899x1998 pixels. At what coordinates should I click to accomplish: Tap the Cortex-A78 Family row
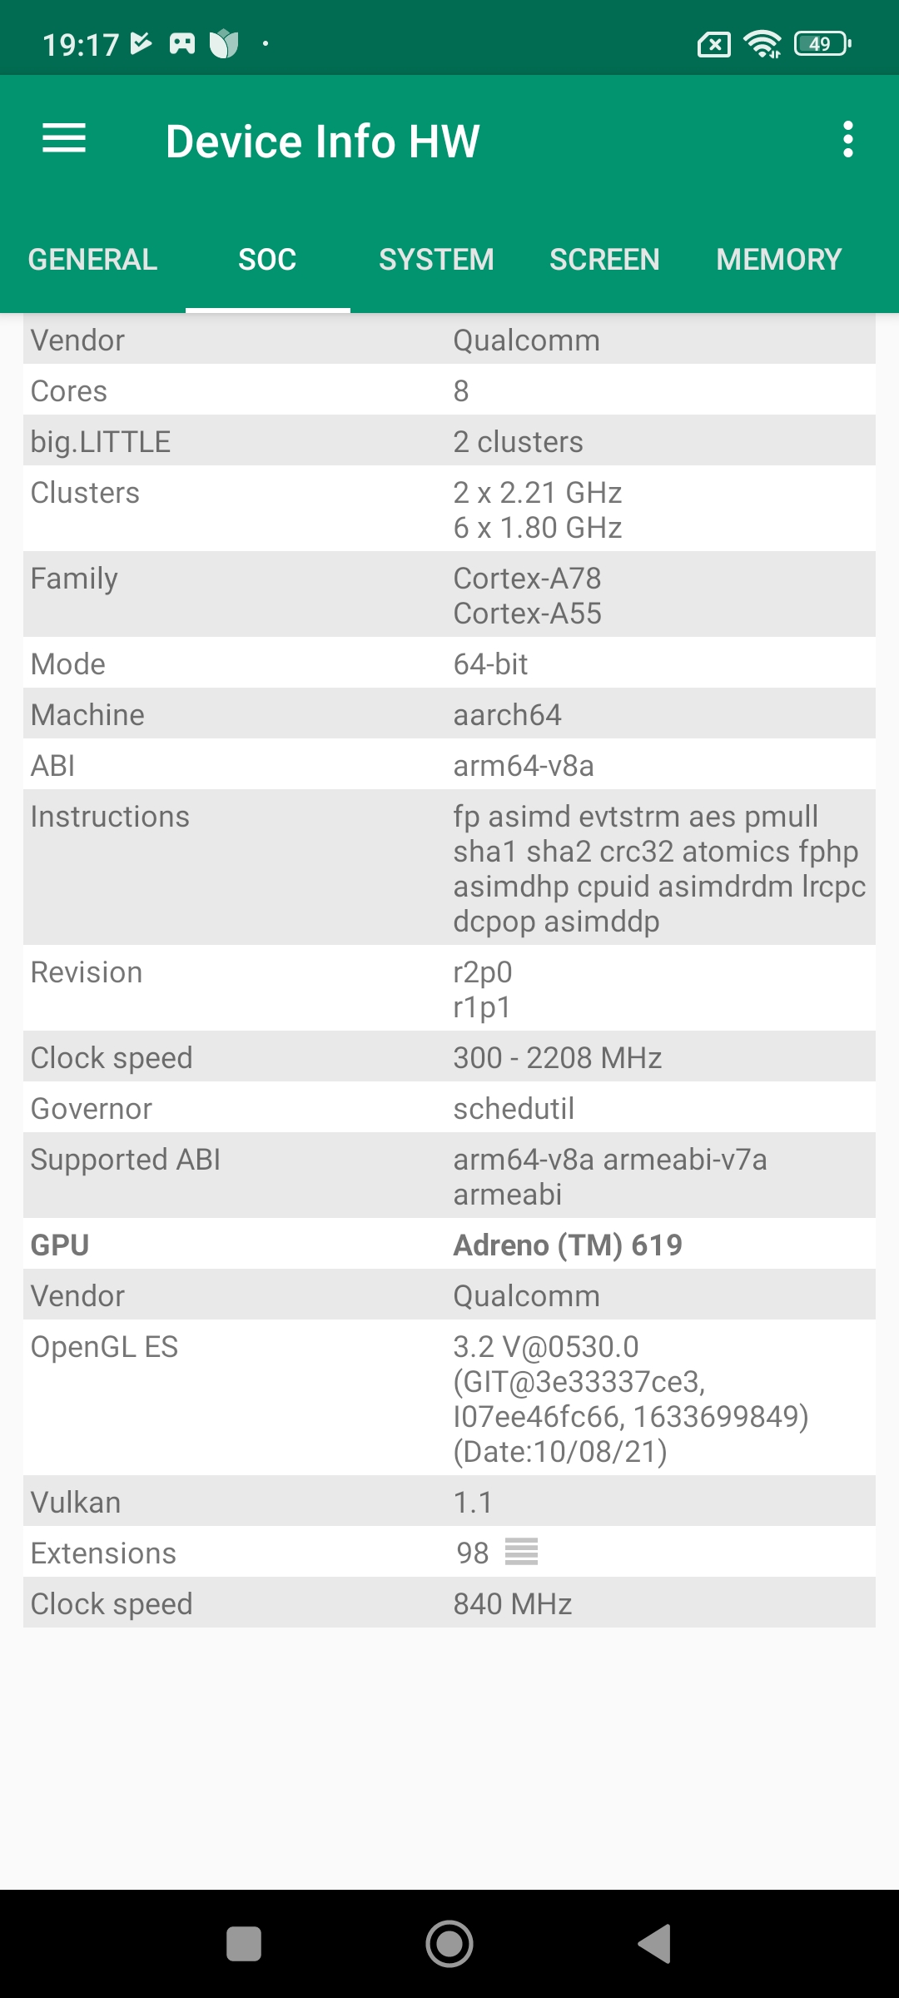pyautogui.click(x=449, y=595)
